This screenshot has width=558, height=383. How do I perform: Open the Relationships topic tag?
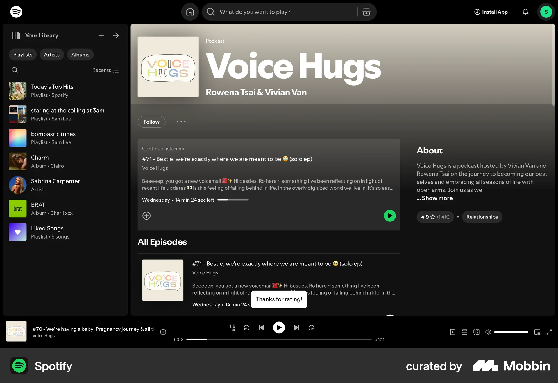pyautogui.click(x=482, y=217)
